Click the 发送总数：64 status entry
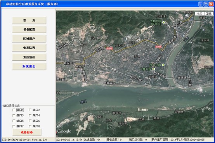Screen dimensions: 215x143 tap(92, 140)
